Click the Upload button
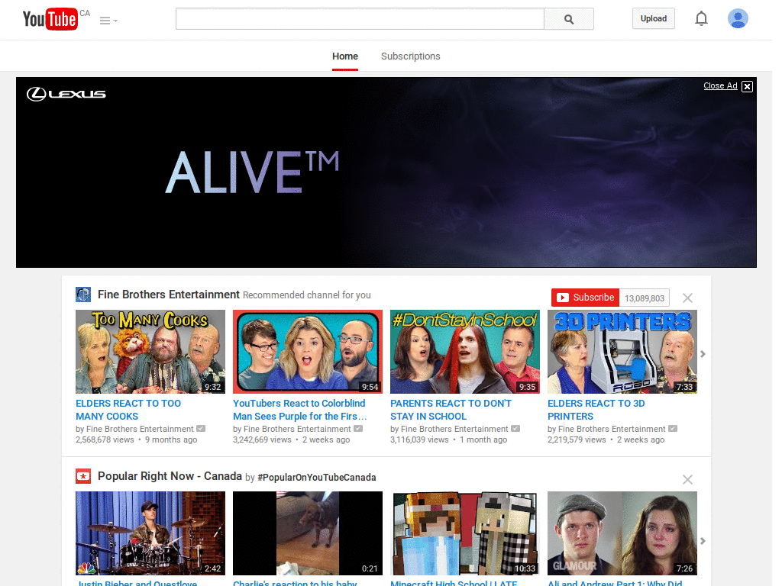 tap(654, 18)
